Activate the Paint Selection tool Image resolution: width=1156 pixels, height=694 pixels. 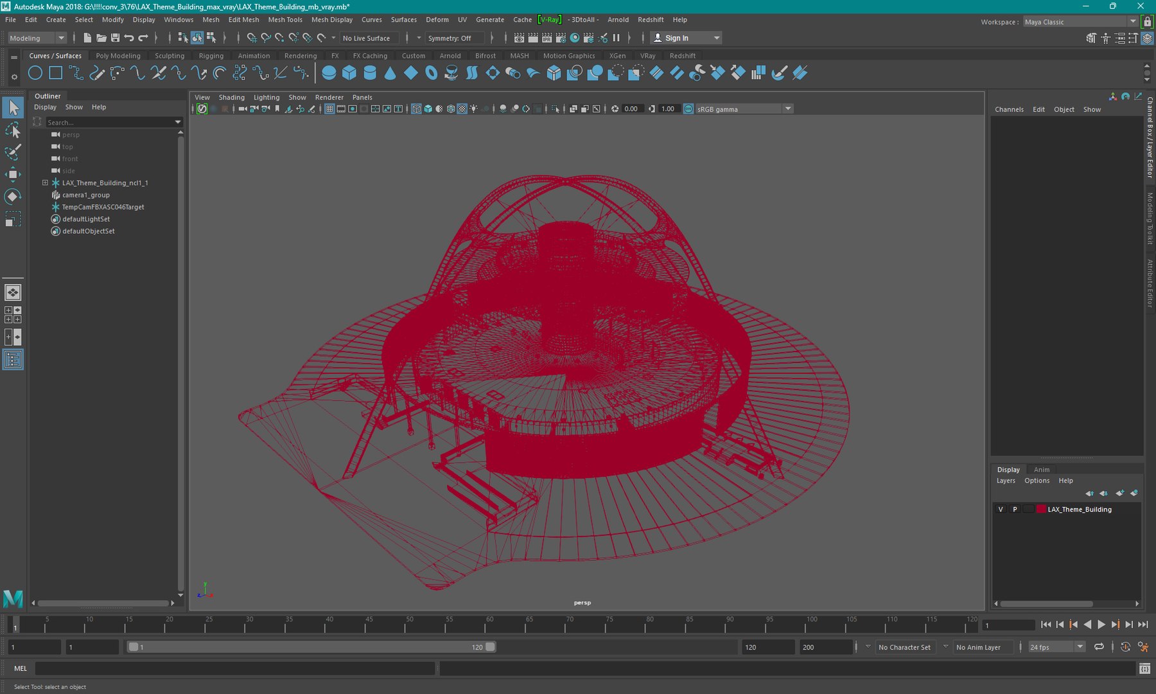coord(13,152)
